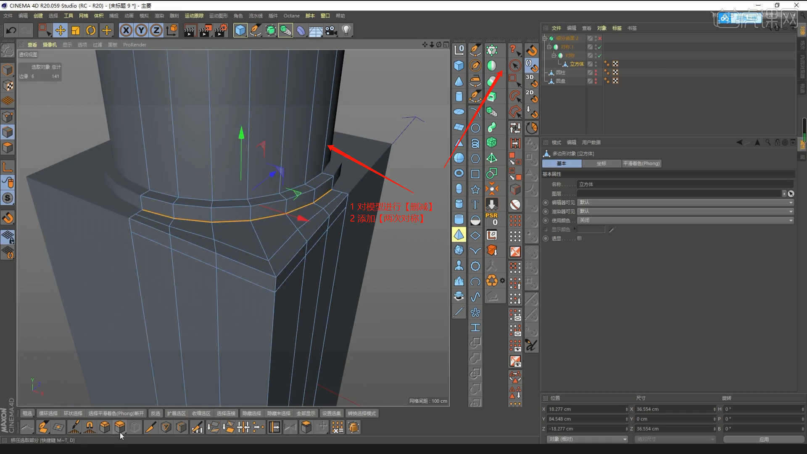Click the Cone primitive icon in palette
Viewport: 807px width, 454px height.
459,81
